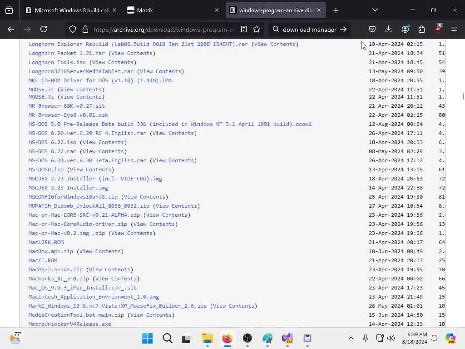Run search with the arrow button
Viewport: 465px width, 349px height.
click(x=343, y=30)
